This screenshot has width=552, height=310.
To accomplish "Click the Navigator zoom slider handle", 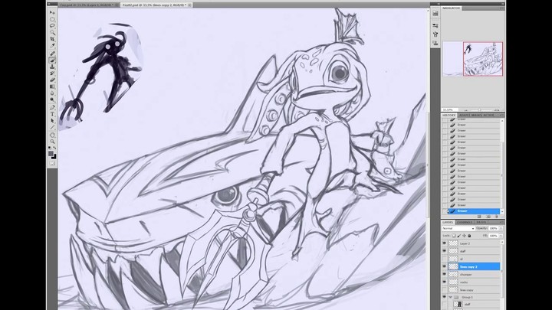I will pos(479,109).
